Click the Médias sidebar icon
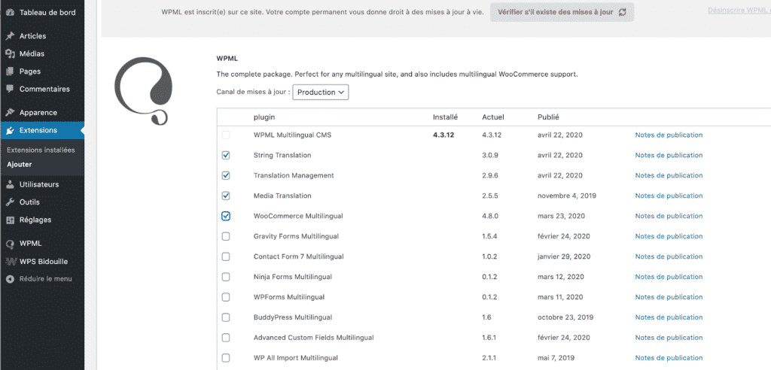This screenshot has height=370, width=771. tap(10, 53)
